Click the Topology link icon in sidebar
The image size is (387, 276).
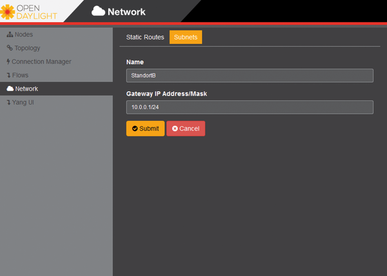(10, 48)
